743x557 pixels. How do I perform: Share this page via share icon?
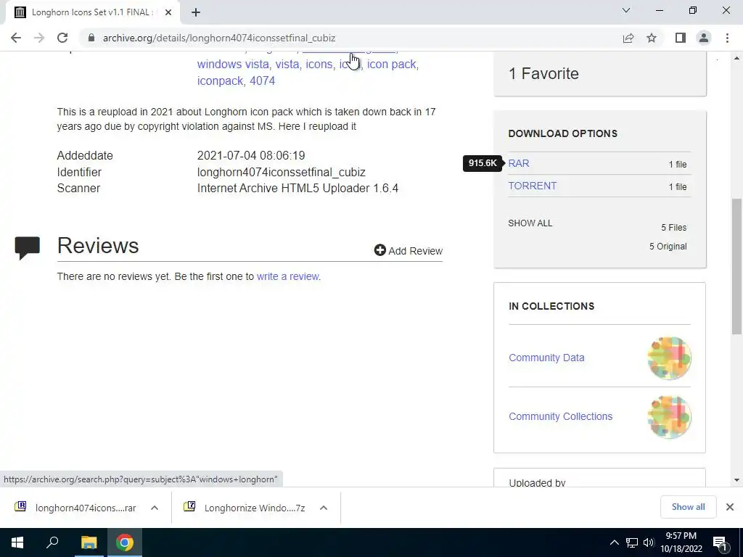tap(628, 38)
